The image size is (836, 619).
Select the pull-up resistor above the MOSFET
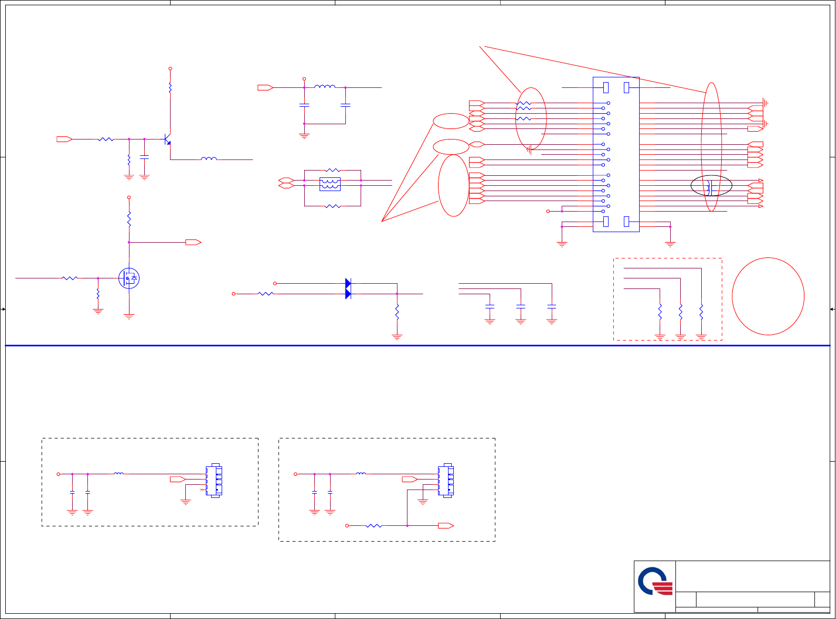click(x=129, y=219)
